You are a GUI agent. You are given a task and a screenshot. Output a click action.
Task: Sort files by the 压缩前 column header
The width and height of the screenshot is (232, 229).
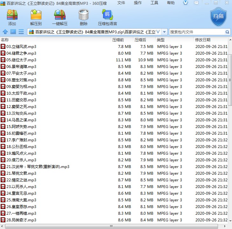(118, 40)
